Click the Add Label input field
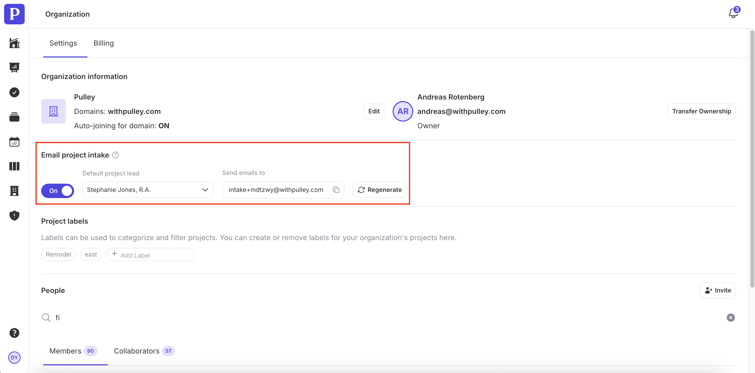The width and height of the screenshot is (755, 373). coord(150,255)
